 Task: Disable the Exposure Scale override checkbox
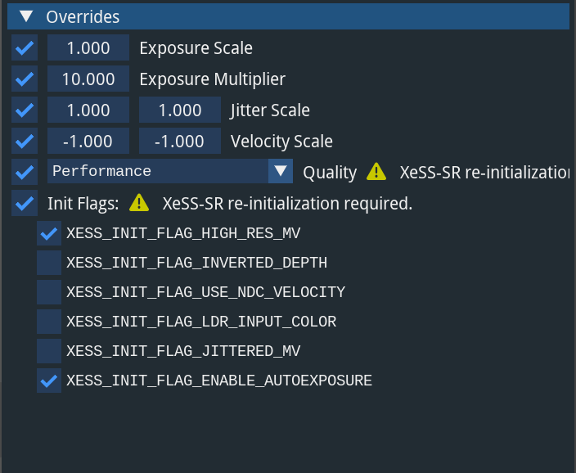click(x=25, y=48)
